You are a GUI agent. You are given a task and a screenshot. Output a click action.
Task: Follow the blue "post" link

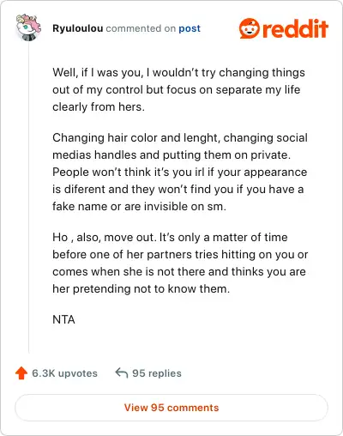(190, 28)
